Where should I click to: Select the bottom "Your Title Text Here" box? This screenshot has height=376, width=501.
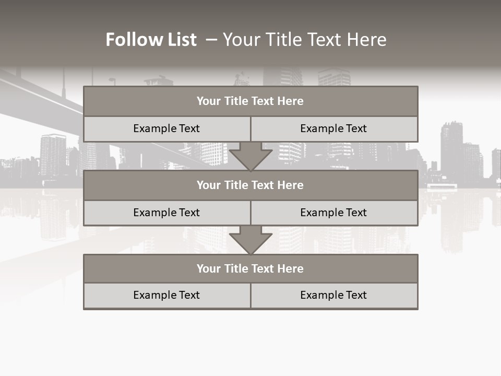(x=250, y=269)
